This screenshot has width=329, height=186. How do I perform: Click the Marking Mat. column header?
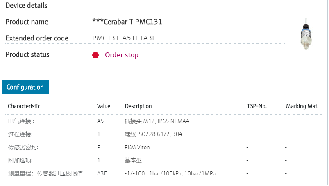tap(302, 106)
